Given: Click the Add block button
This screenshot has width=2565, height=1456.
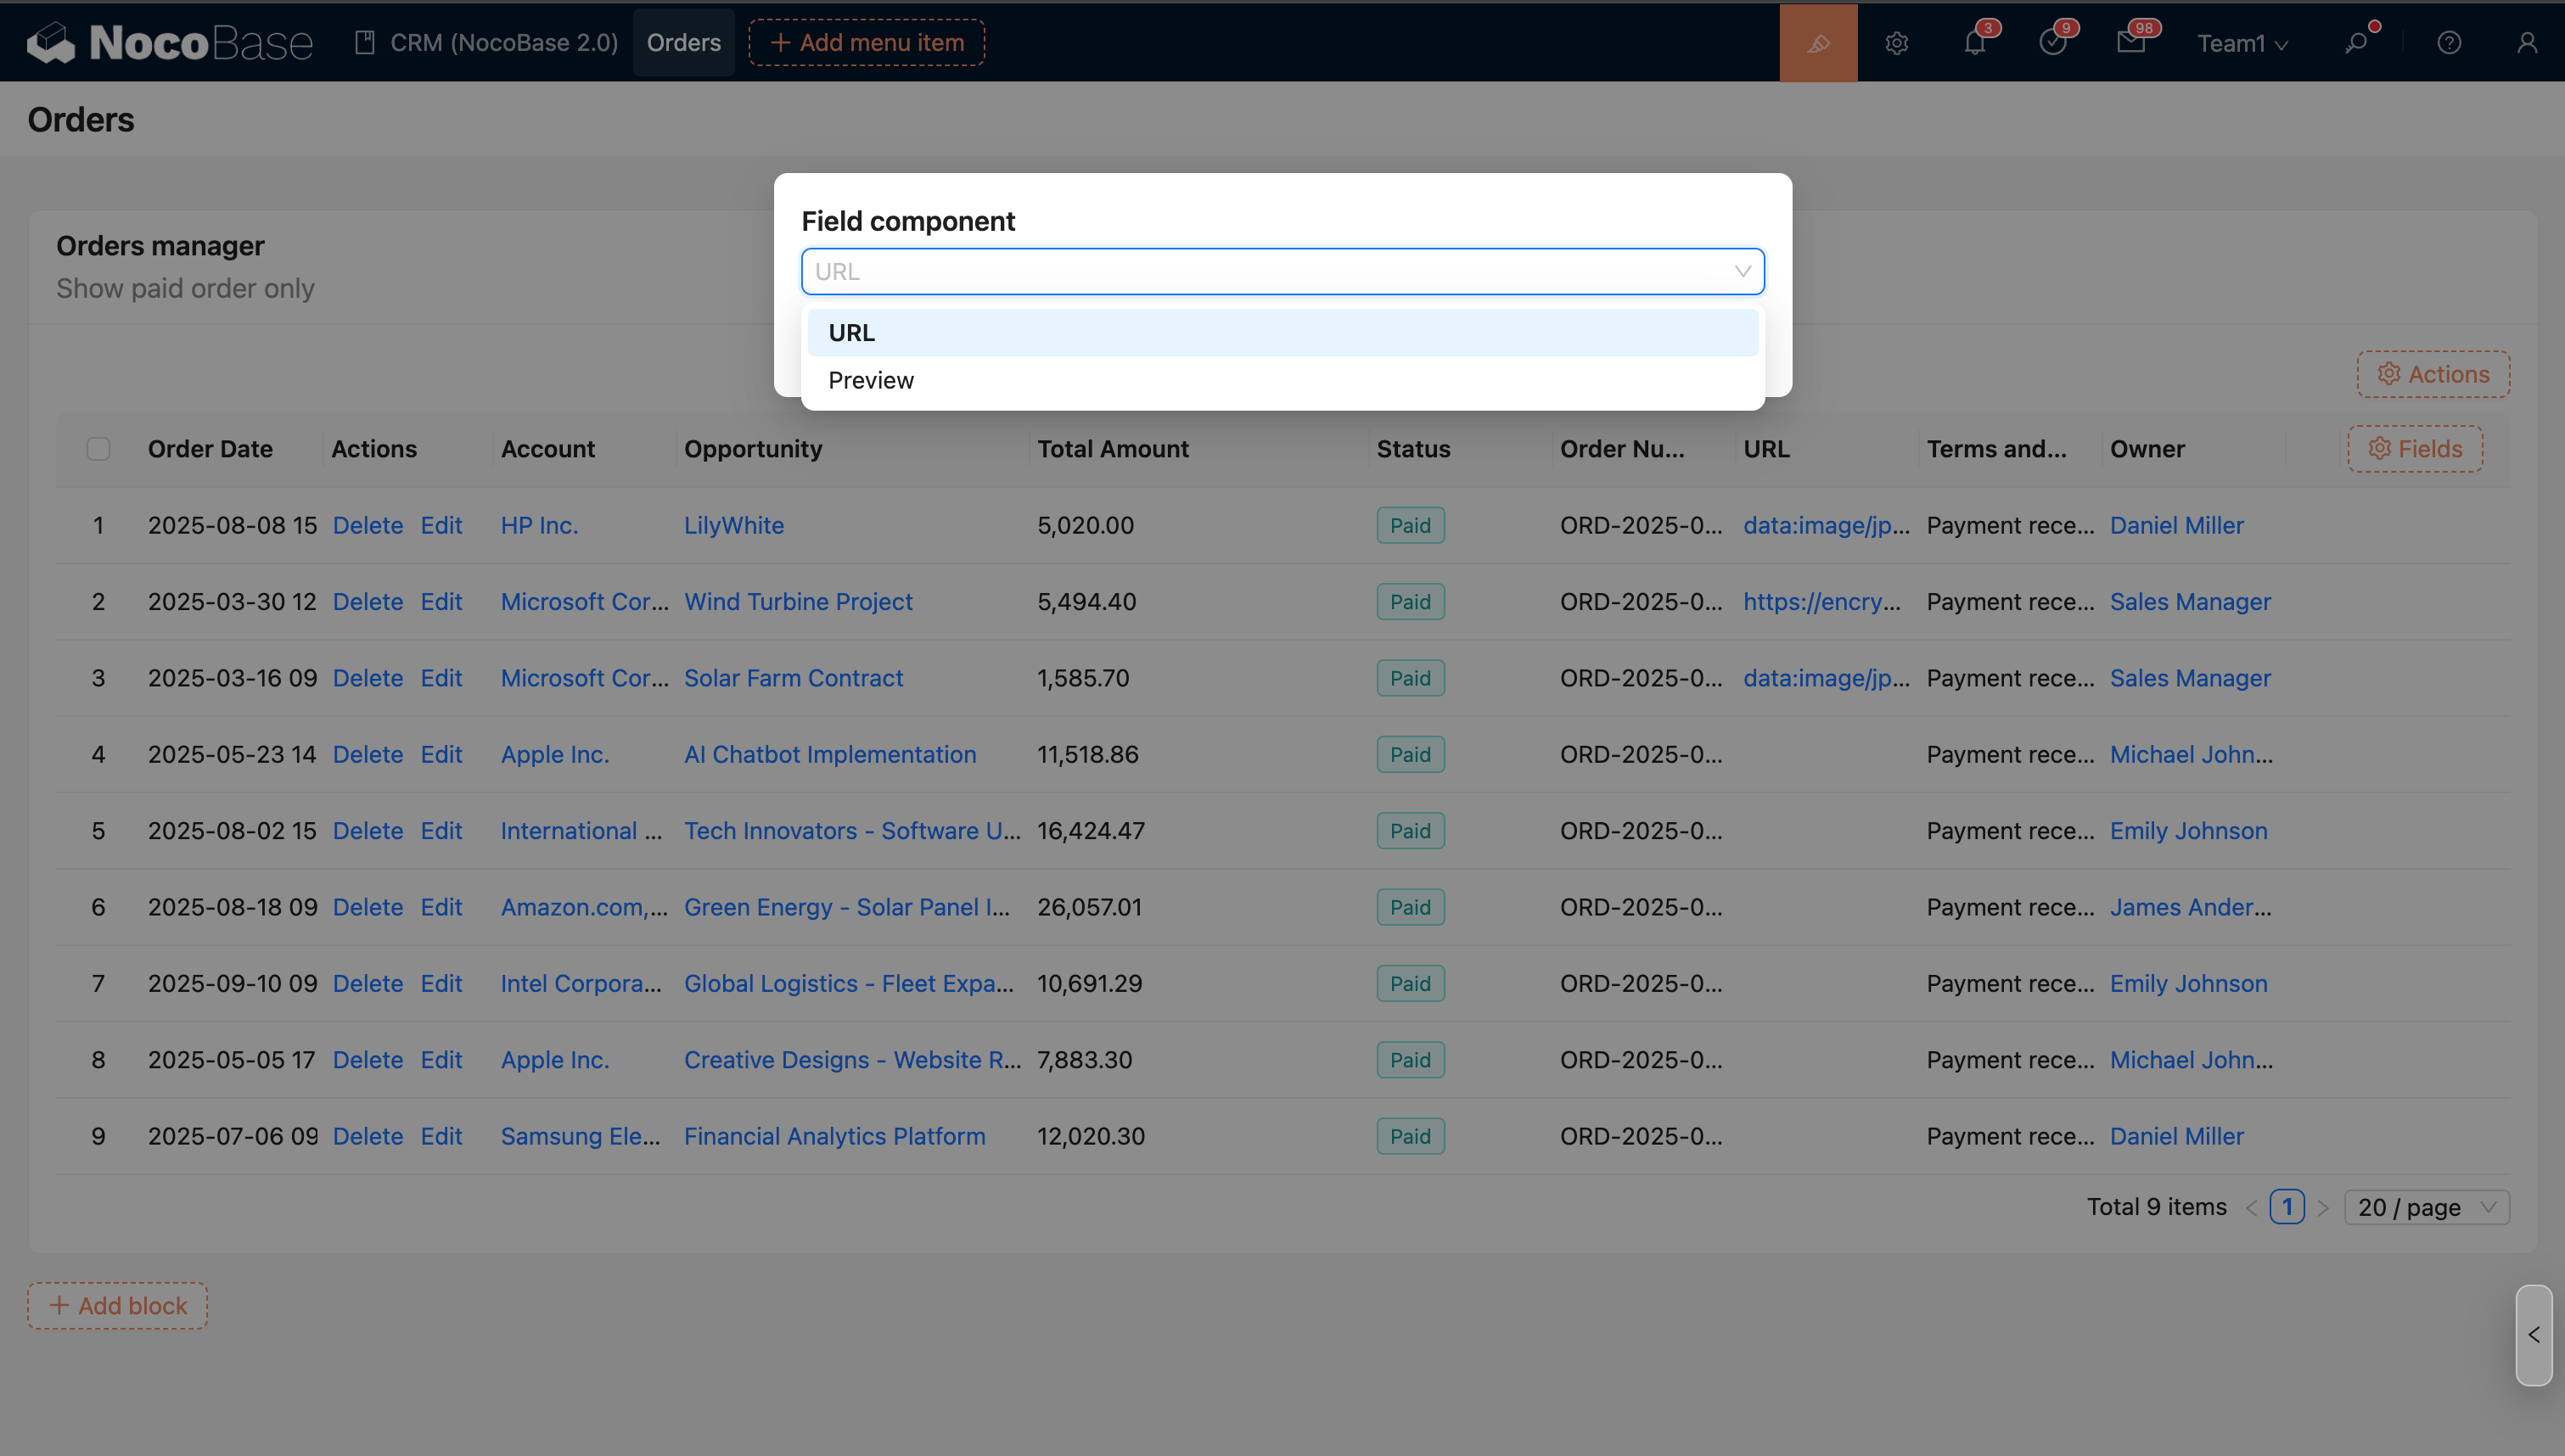Looking at the screenshot, I should (118, 1305).
